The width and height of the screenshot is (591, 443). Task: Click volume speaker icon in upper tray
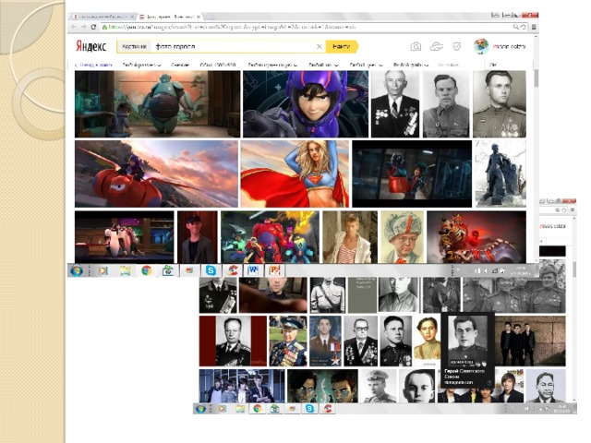[x=486, y=270]
